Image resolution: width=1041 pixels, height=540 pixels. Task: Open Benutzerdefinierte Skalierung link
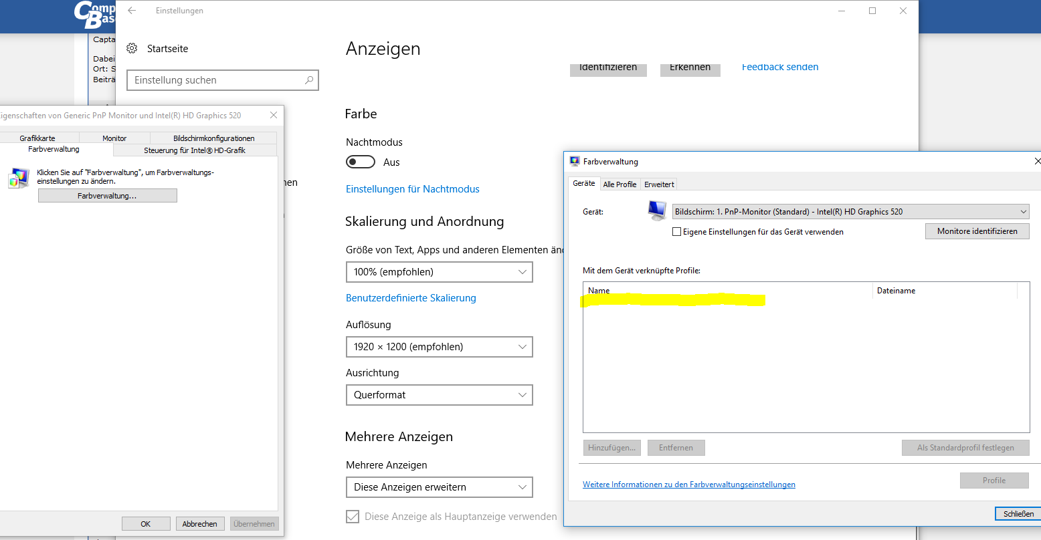[x=411, y=298]
